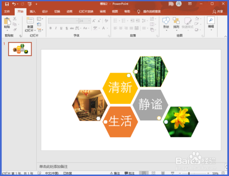Click the Cut scissors icon
The width and height of the screenshot is (229, 176).
(x=15, y=19)
